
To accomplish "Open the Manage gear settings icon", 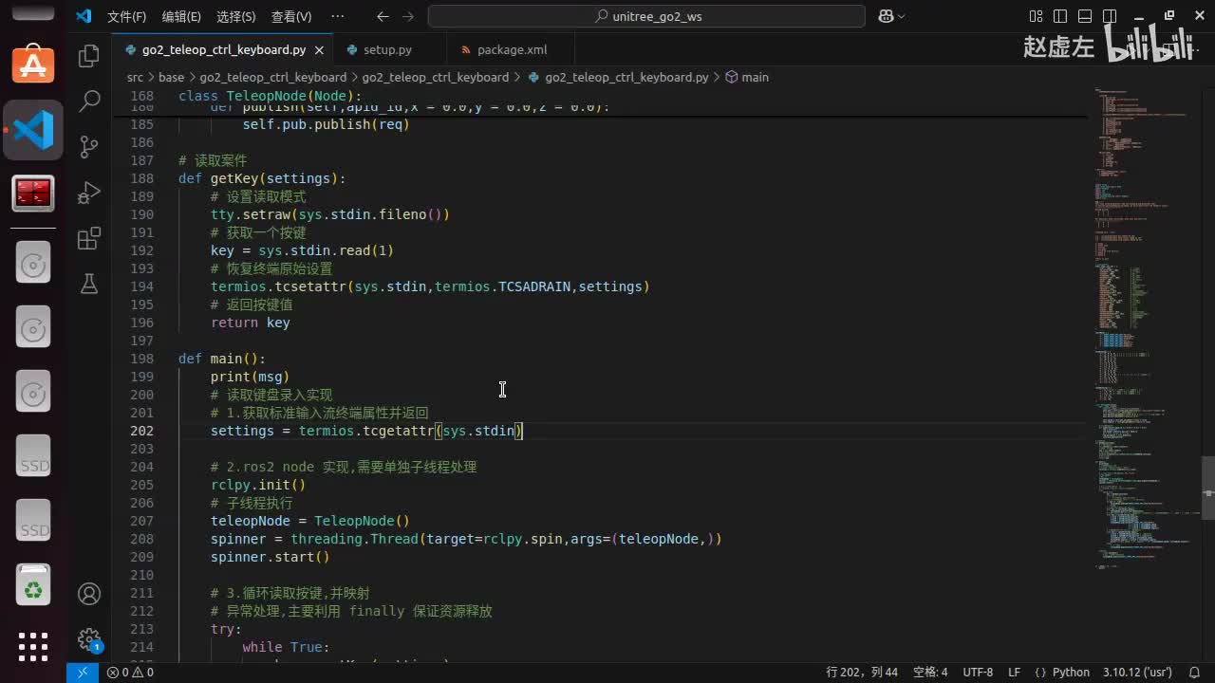I will tap(89, 638).
